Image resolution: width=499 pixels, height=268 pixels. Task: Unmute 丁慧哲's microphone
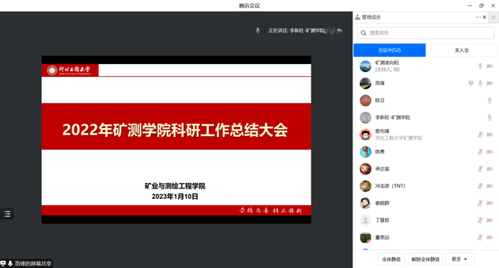(480, 220)
